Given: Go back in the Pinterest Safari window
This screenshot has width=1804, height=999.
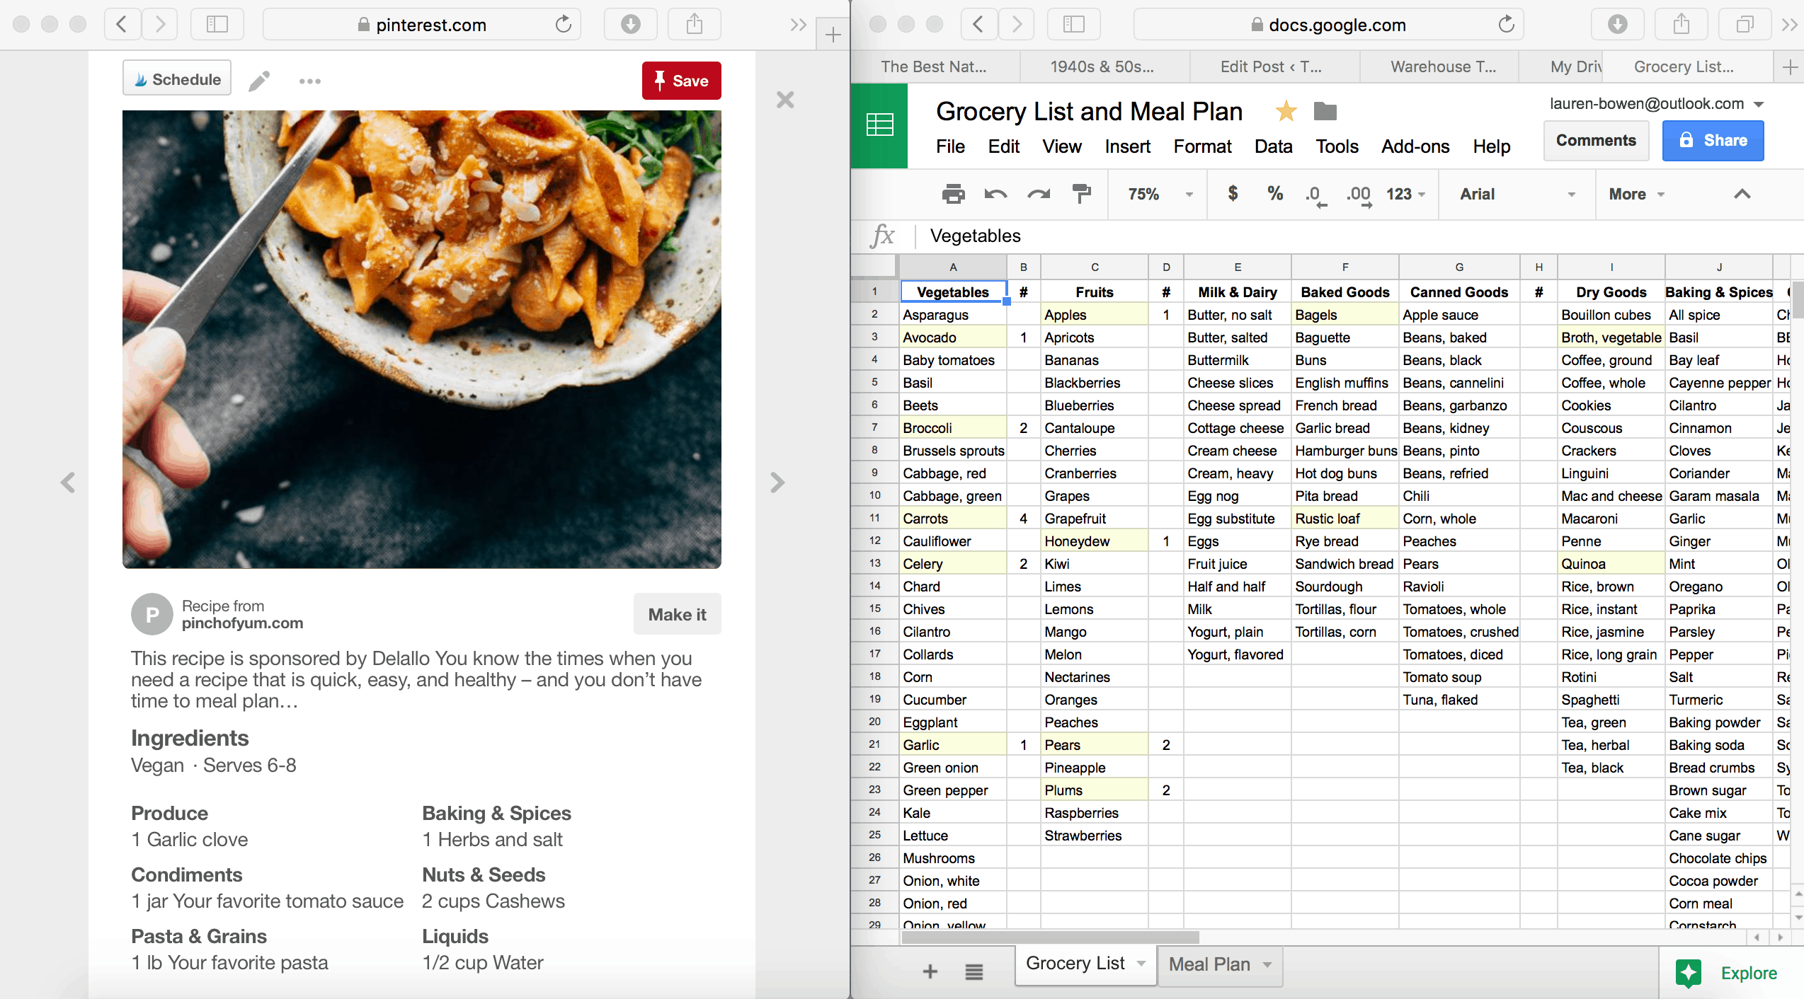Looking at the screenshot, I should coord(122,25).
